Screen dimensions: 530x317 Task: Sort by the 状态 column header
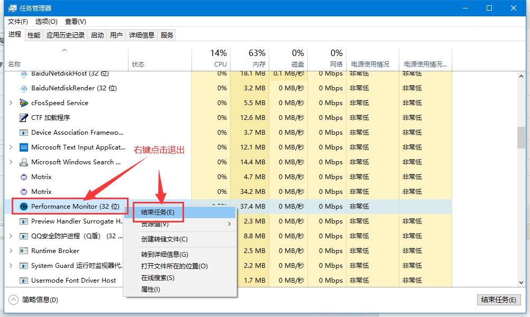click(160, 59)
